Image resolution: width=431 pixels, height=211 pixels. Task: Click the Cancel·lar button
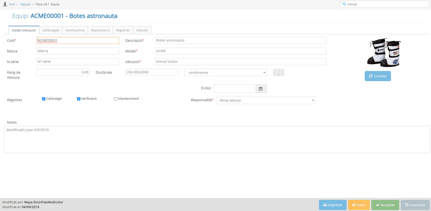pyautogui.click(x=415, y=205)
